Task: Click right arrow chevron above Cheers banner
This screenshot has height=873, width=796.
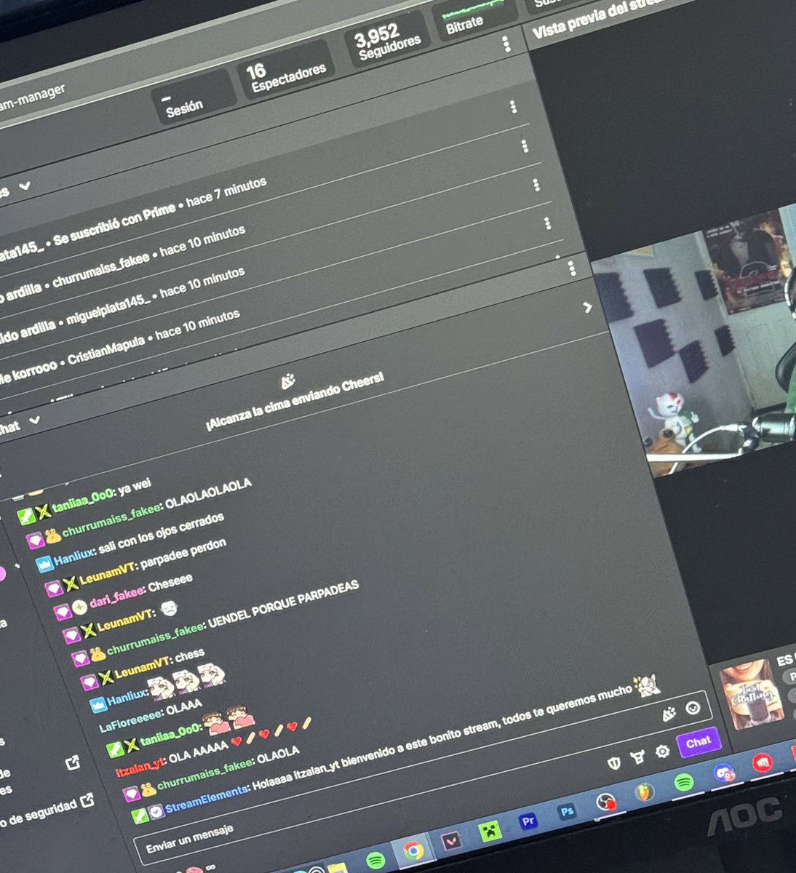Action: tap(587, 308)
